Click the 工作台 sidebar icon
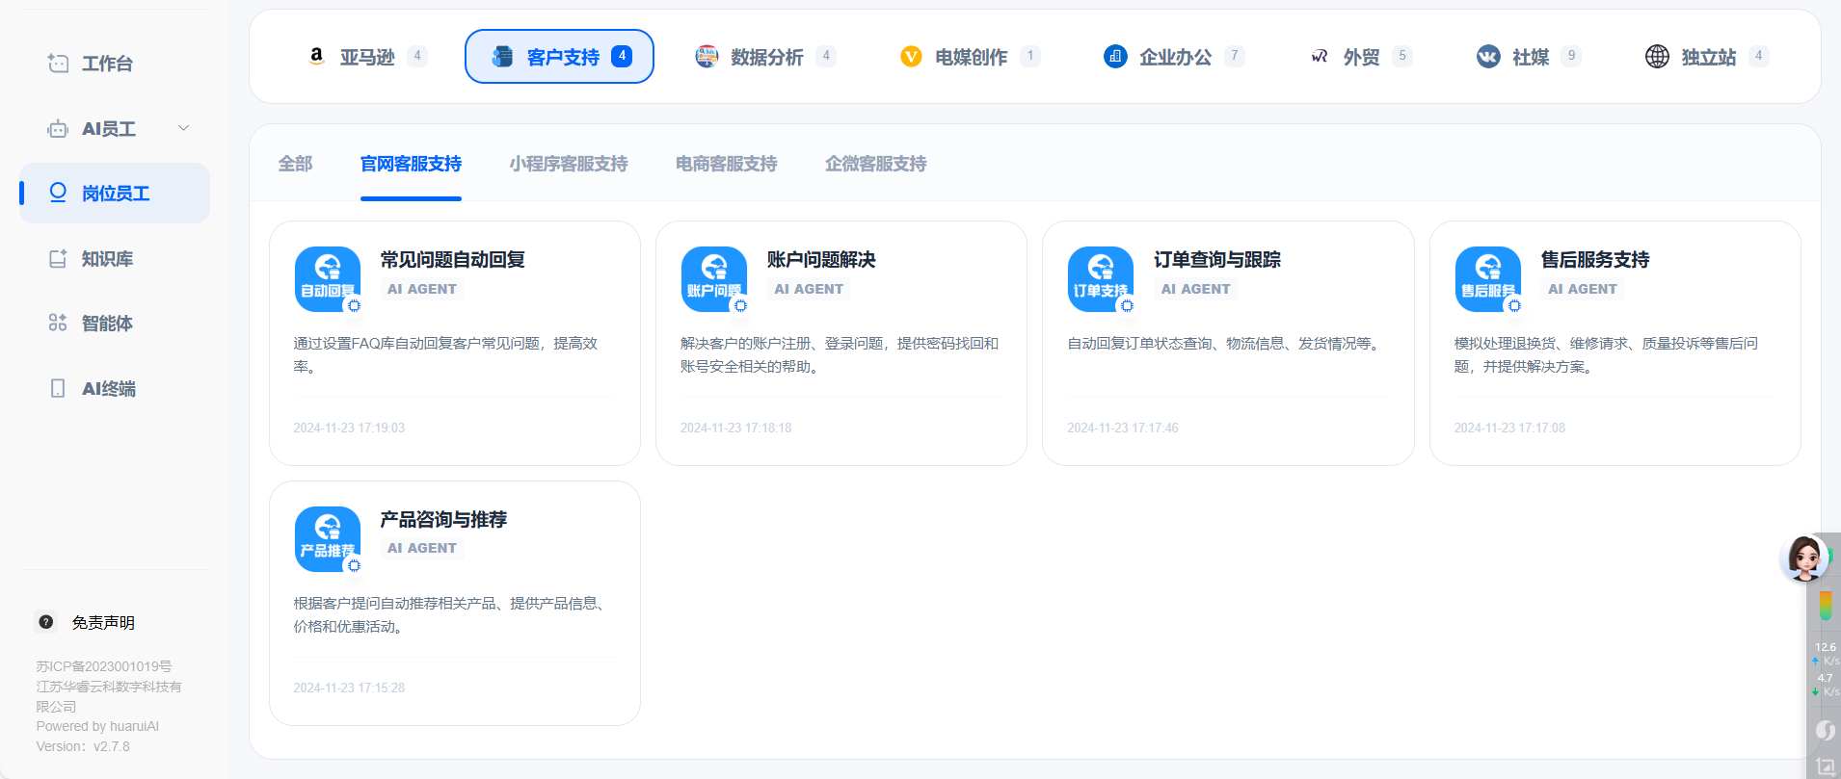Screen dimensions: 1841x779 [58, 64]
